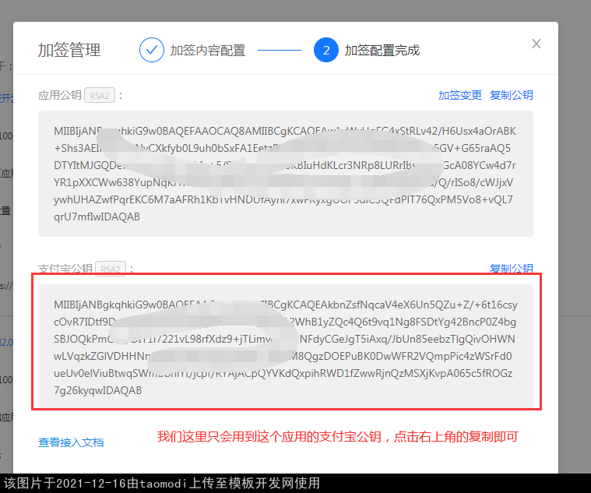The height and width of the screenshot is (493, 591).
Task: Select the 加签配置完成 step label
Action: point(382,51)
